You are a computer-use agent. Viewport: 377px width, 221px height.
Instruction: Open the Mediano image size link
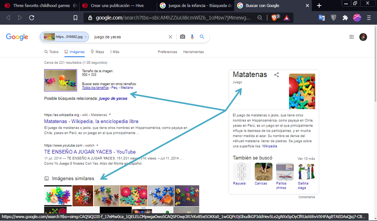(127, 88)
